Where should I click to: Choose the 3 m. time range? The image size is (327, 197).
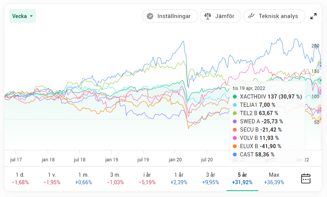click(115, 179)
